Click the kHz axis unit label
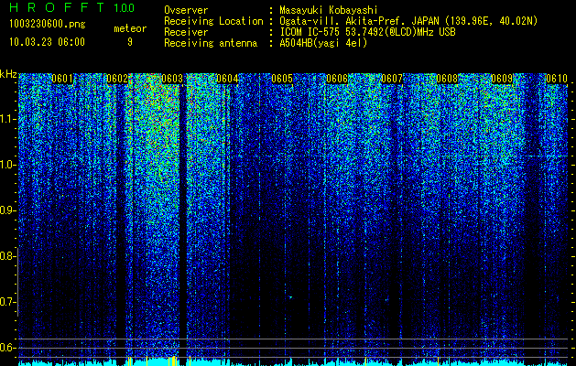The image size is (576, 366). coord(8,74)
